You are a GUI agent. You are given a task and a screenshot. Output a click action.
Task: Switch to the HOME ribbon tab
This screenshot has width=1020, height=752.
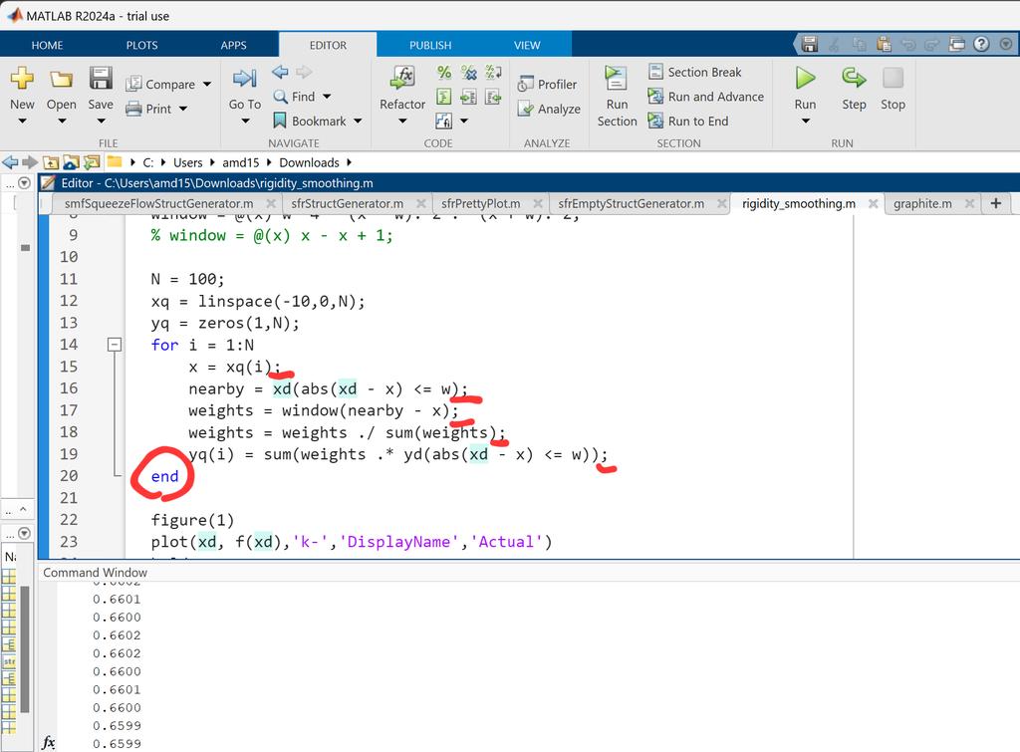(48, 45)
